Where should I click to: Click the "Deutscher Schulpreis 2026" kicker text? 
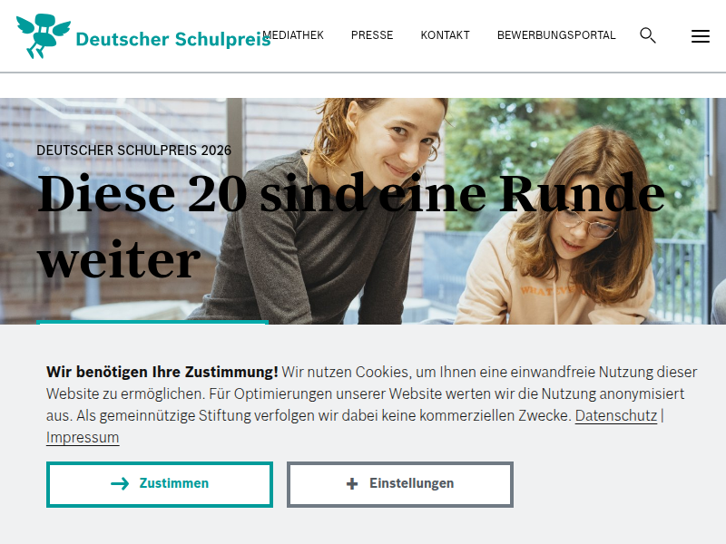[x=133, y=151]
